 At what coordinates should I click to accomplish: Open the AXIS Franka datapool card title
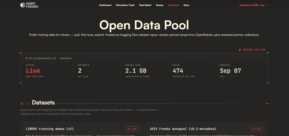[x=183, y=129]
